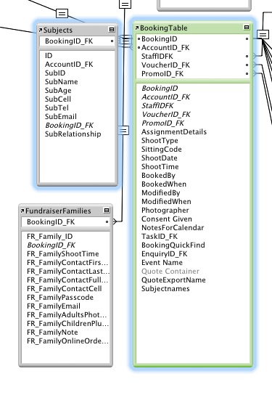This screenshot has height=395, width=272.
Task: Collapse the FundraiserFamilies table with its header button
Action: tap(107, 210)
